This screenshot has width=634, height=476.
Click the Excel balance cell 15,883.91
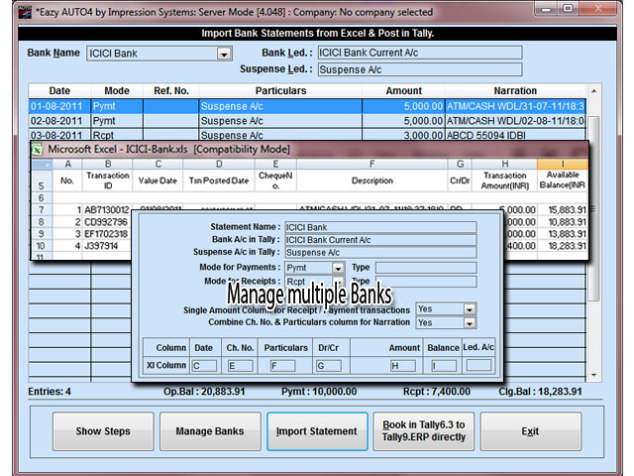[562, 210]
